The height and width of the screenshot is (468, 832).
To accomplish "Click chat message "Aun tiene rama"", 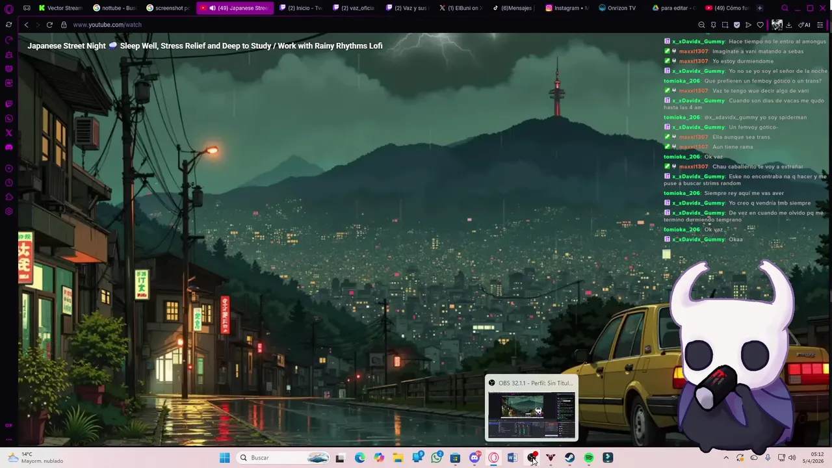I will tap(733, 147).
